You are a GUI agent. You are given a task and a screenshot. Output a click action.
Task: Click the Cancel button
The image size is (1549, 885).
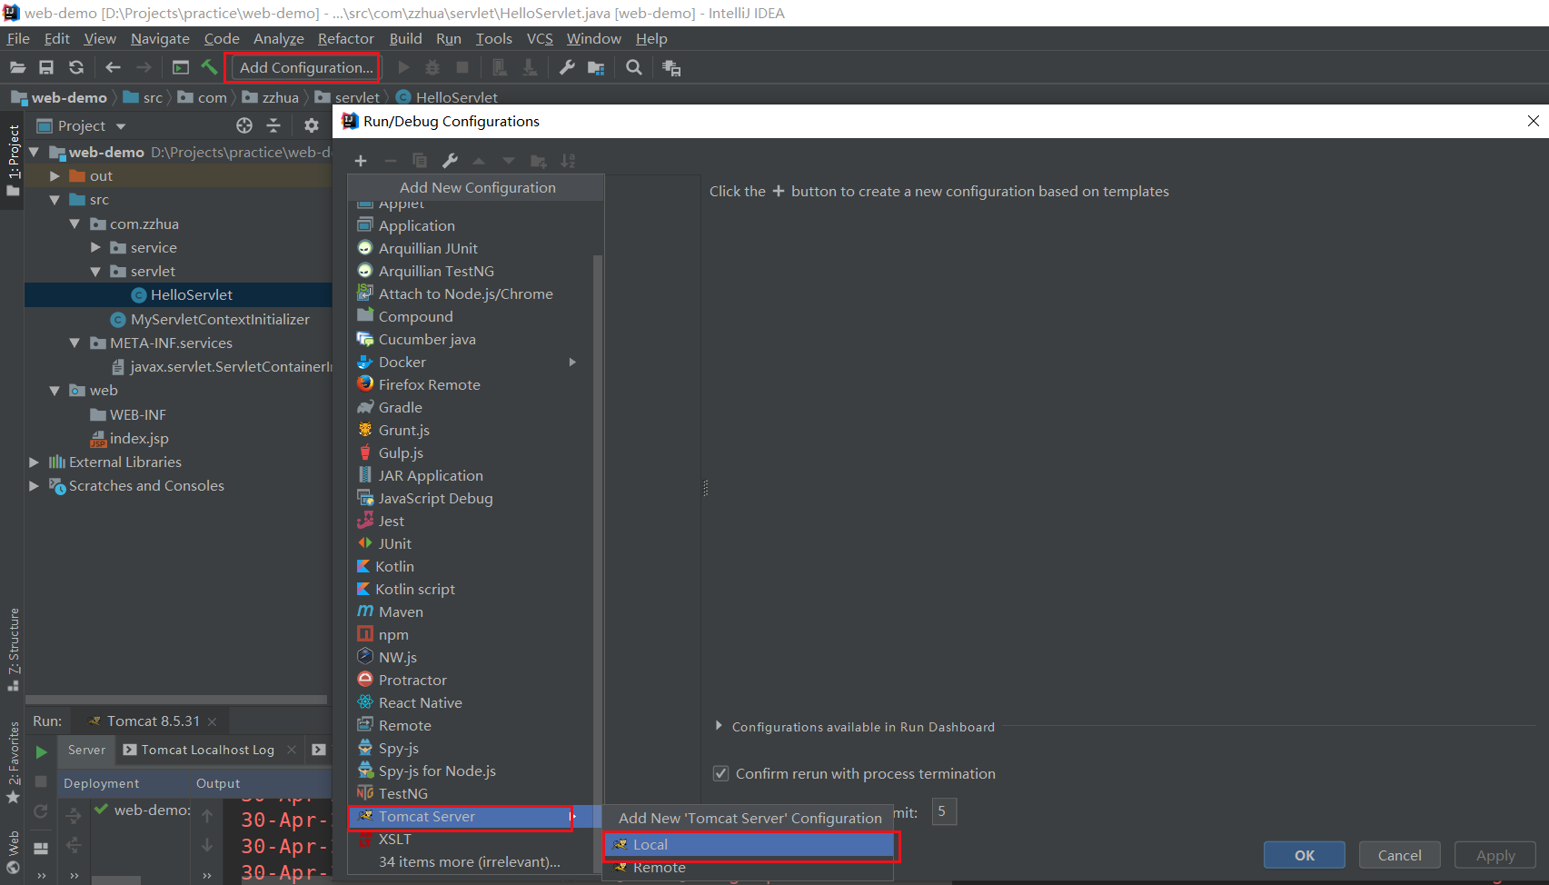(1399, 855)
